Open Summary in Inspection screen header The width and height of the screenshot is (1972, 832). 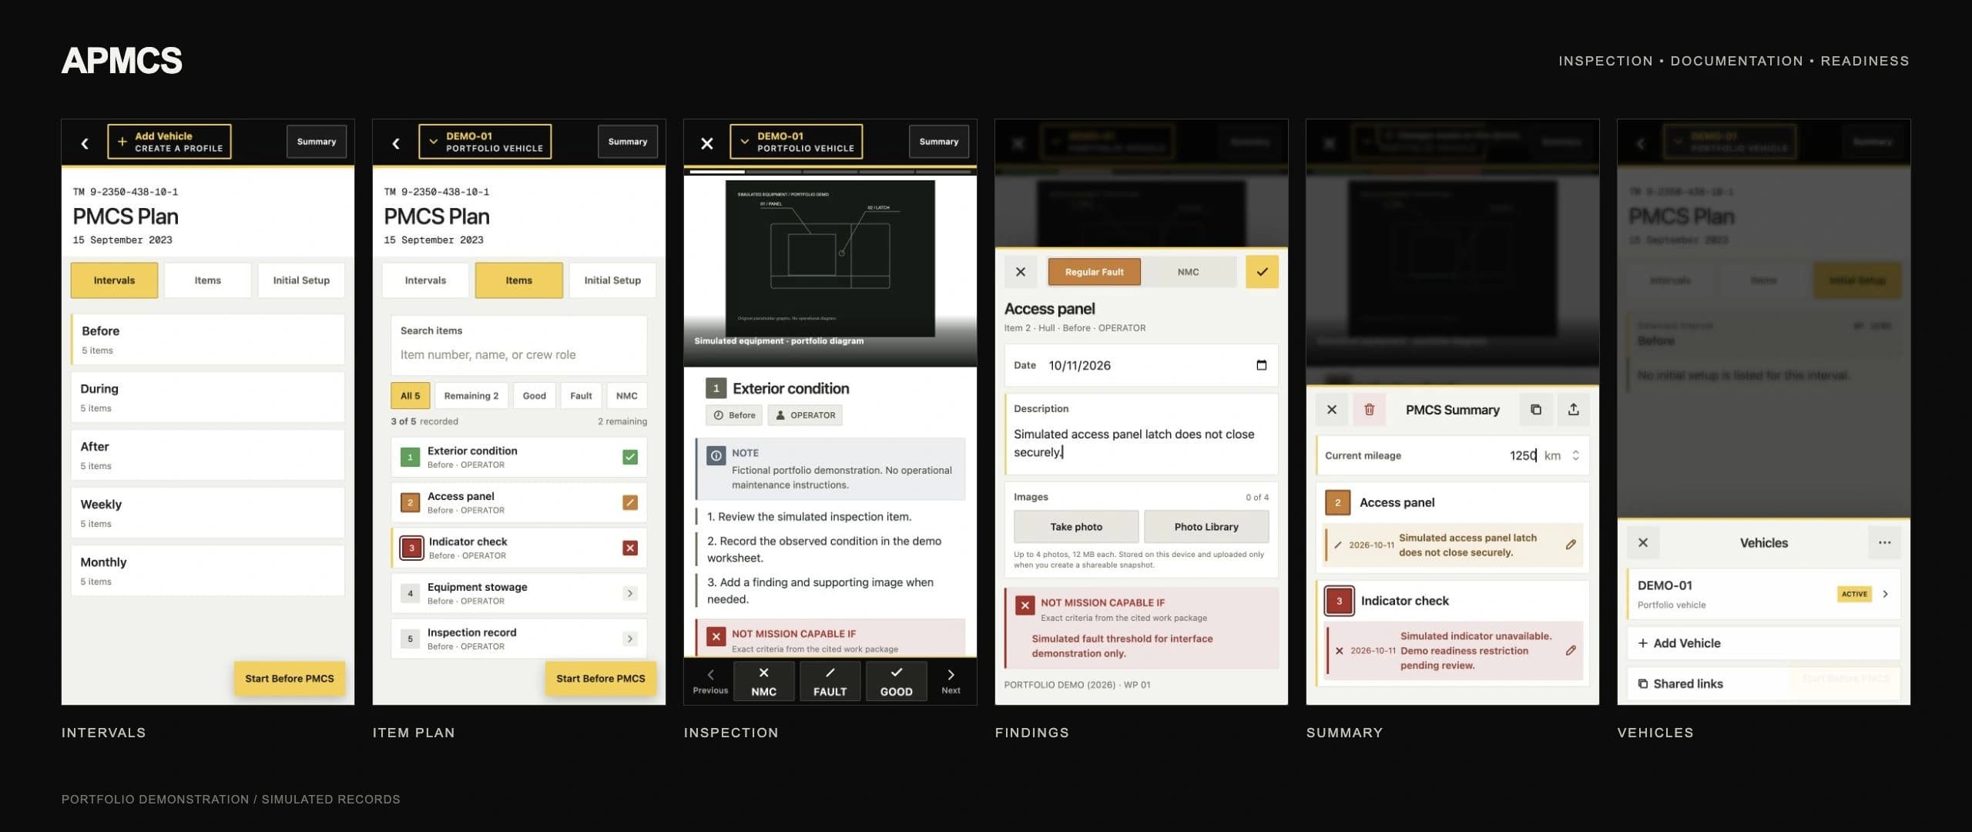tap(939, 142)
